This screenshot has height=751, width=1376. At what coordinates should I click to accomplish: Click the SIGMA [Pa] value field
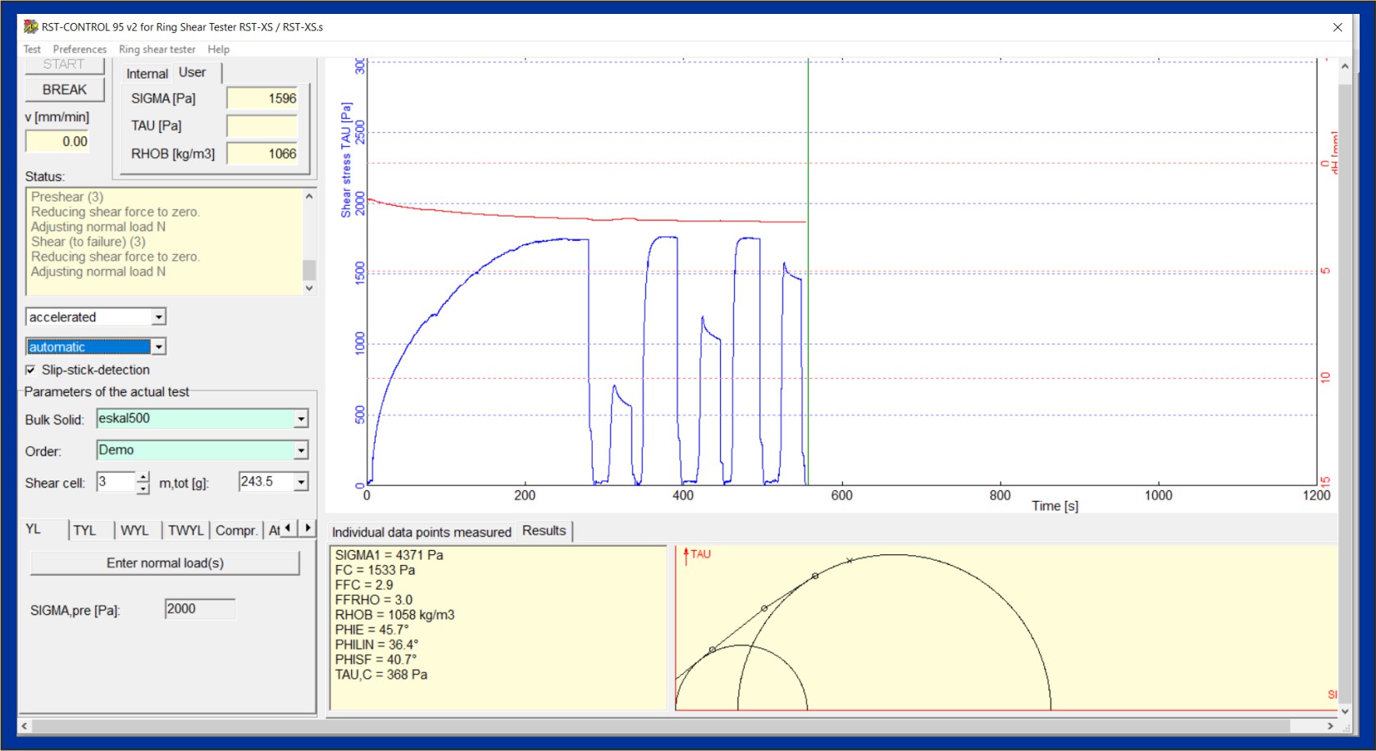click(x=262, y=98)
